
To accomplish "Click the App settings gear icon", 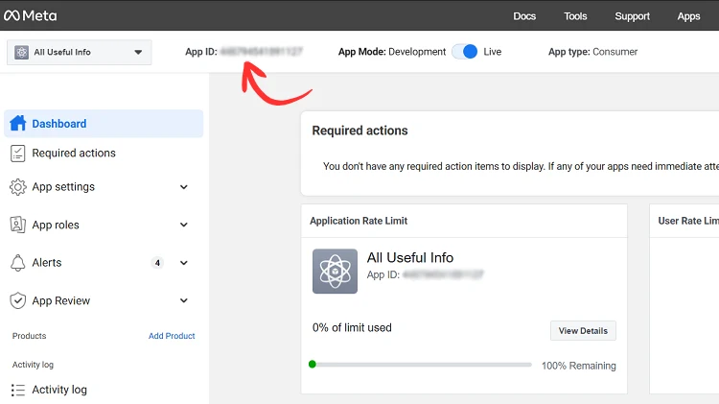I will tap(17, 187).
